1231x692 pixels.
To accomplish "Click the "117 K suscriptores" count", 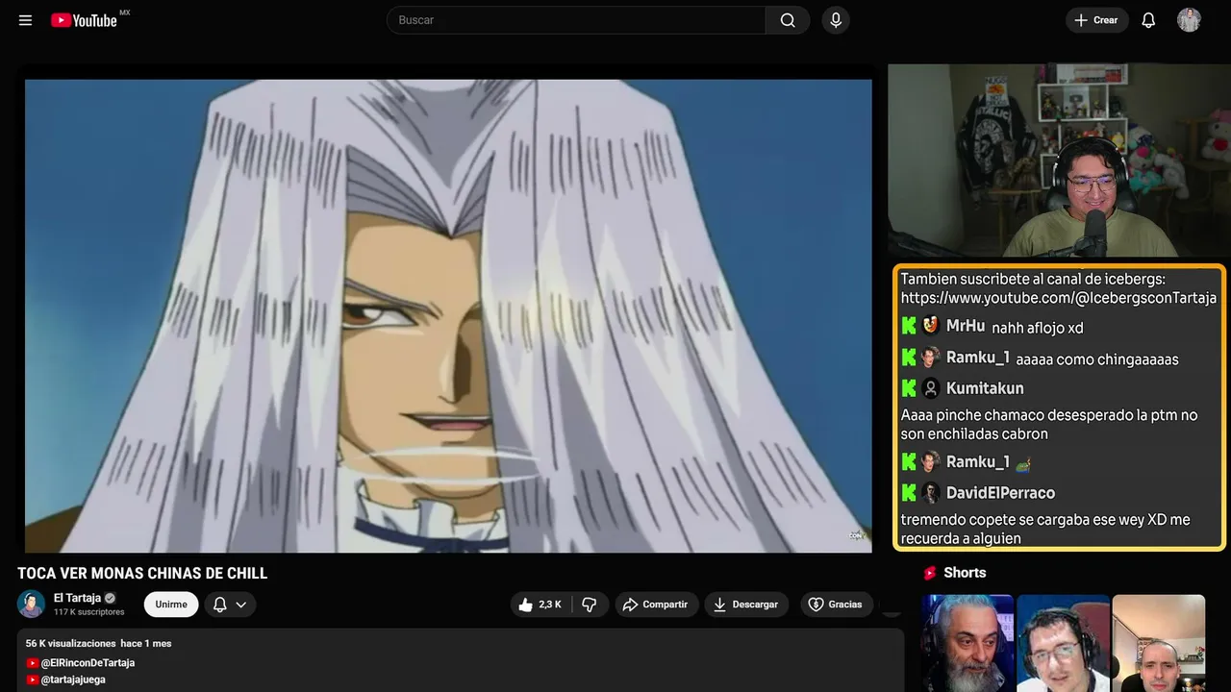I will 89,612.
